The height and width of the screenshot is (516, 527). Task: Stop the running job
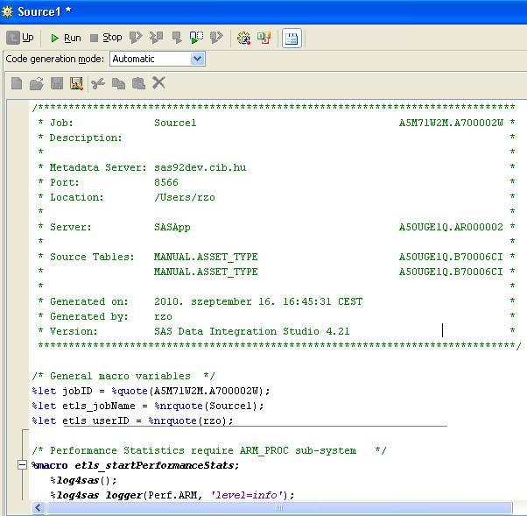[106, 38]
